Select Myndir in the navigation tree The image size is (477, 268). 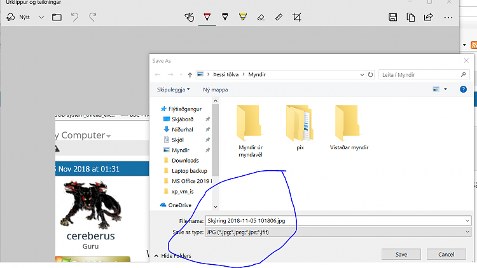[180, 150]
